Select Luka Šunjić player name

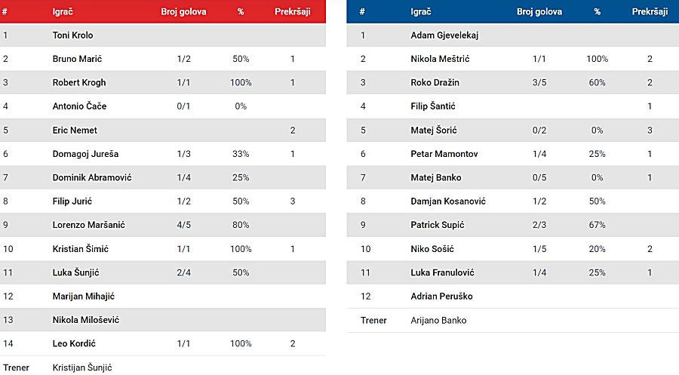[x=75, y=272]
